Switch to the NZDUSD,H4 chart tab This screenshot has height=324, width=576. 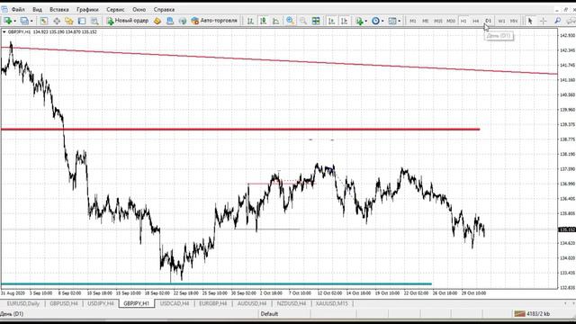point(292,304)
